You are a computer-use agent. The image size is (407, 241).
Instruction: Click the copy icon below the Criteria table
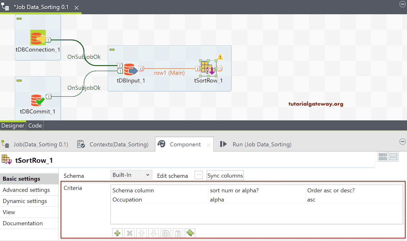click(x=166, y=233)
